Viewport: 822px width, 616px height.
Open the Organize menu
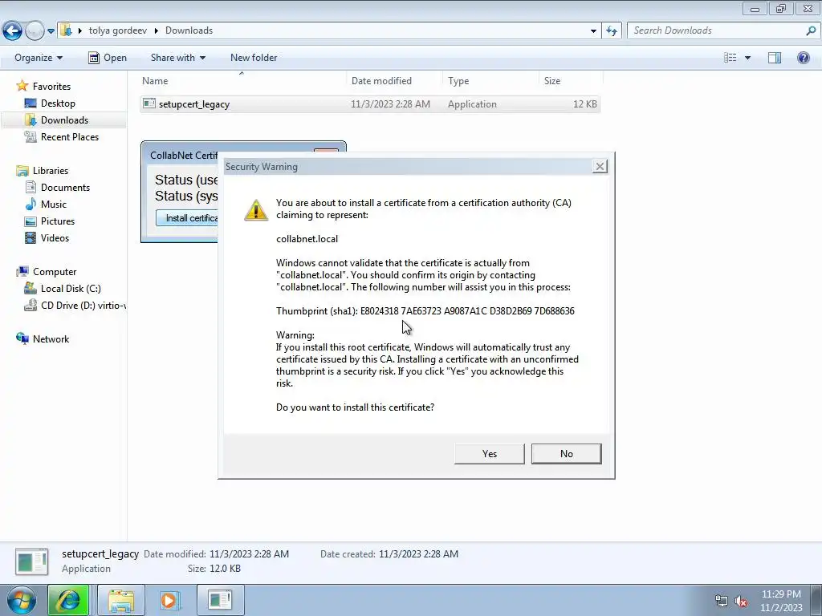coord(39,58)
